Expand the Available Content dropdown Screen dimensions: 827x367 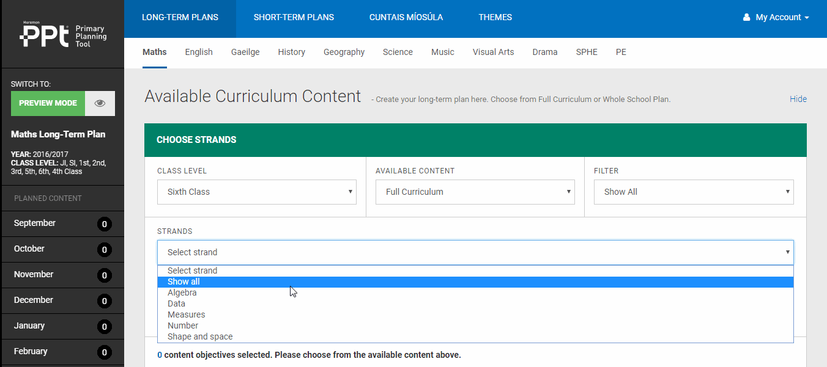click(x=475, y=192)
